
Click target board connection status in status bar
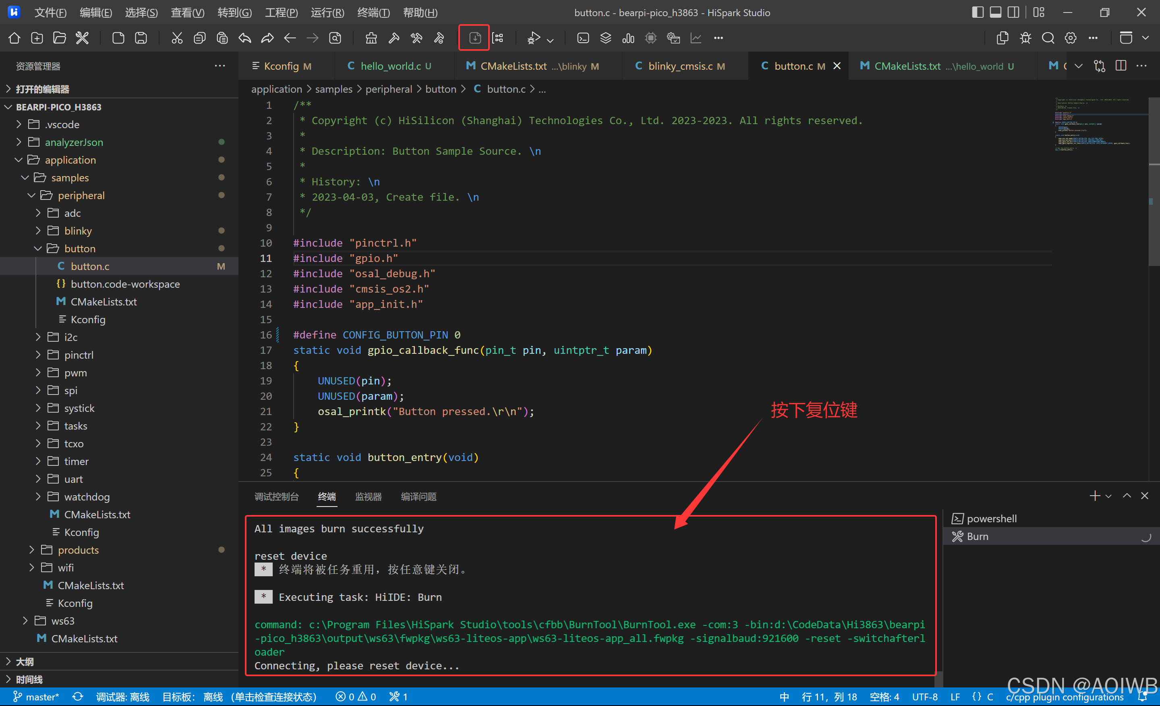coord(239,697)
